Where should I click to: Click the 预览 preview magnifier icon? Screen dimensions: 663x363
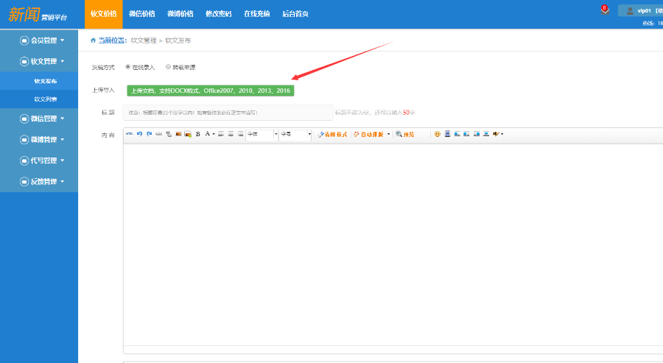click(x=405, y=135)
